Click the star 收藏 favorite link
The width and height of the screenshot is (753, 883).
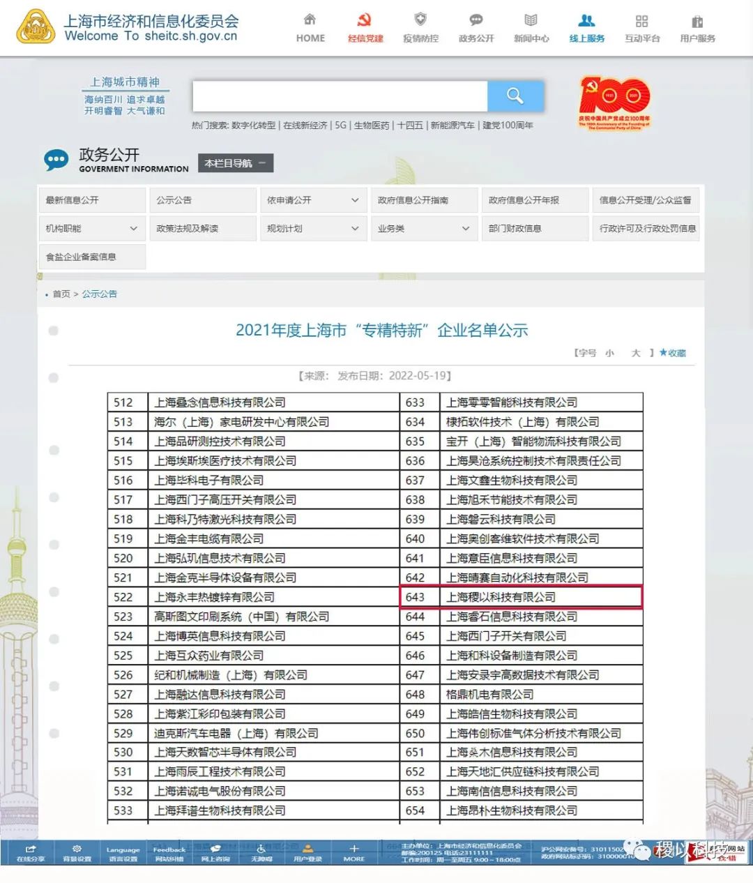click(x=673, y=353)
